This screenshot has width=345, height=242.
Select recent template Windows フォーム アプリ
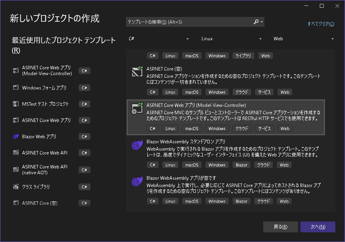coord(52,88)
